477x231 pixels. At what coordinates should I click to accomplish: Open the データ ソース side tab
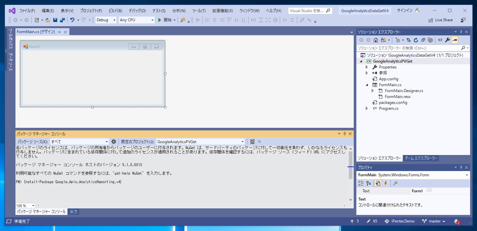click(x=10, y=61)
